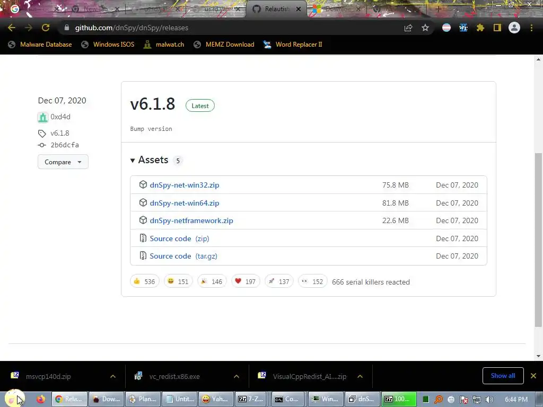Image resolution: width=543 pixels, height=407 pixels.
Task: Toggle the browser side panel icon
Action: (497, 28)
